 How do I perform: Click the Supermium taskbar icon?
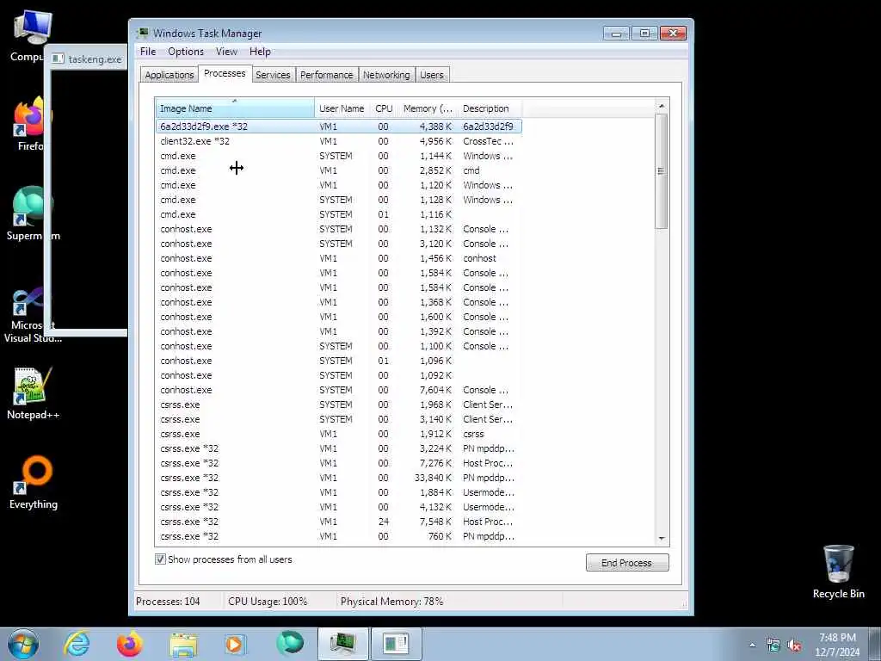290,643
